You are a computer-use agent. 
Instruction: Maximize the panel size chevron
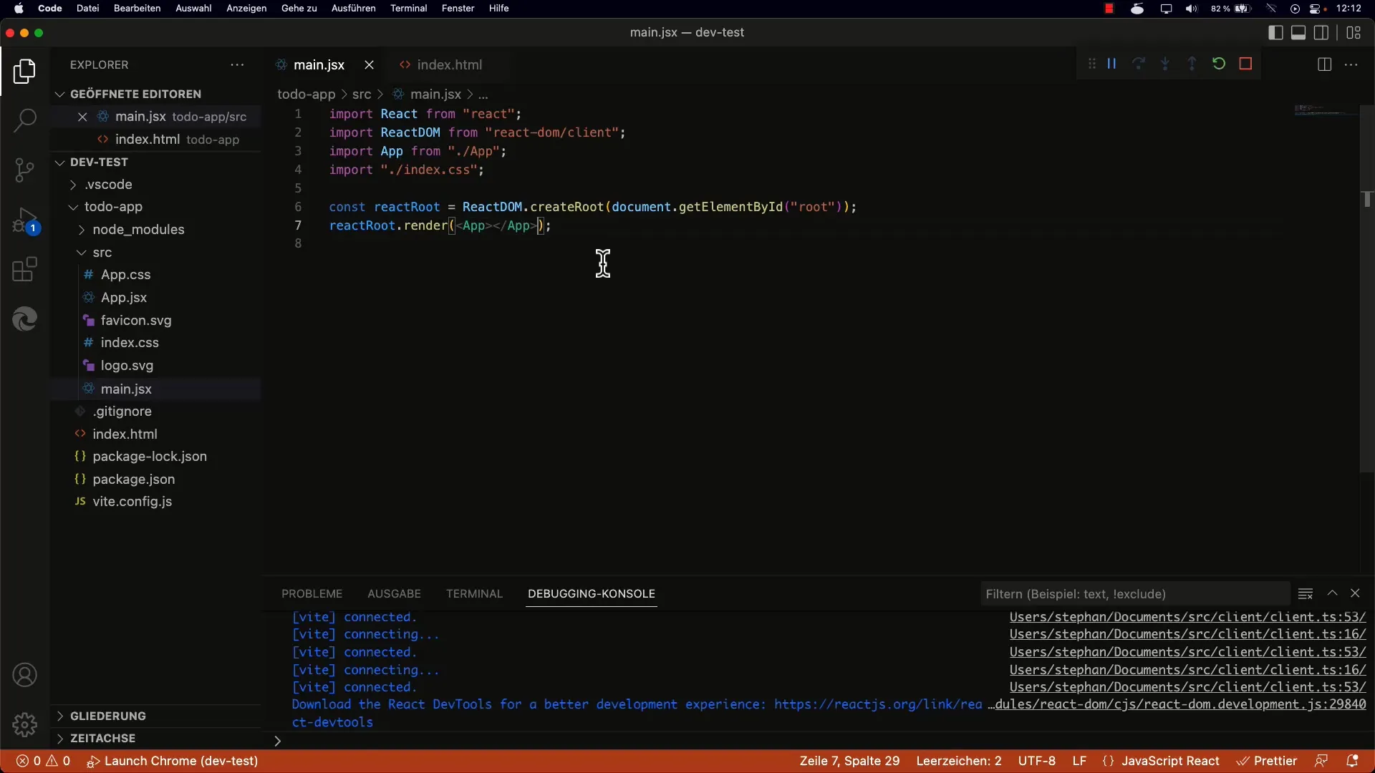tap(1332, 593)
